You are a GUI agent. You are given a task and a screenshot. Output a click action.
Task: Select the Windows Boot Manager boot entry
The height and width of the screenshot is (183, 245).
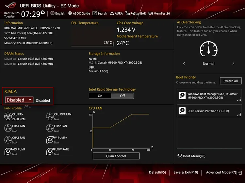209,96
